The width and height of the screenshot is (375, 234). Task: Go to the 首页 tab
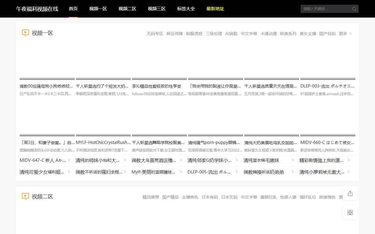(x=73, y=9)
